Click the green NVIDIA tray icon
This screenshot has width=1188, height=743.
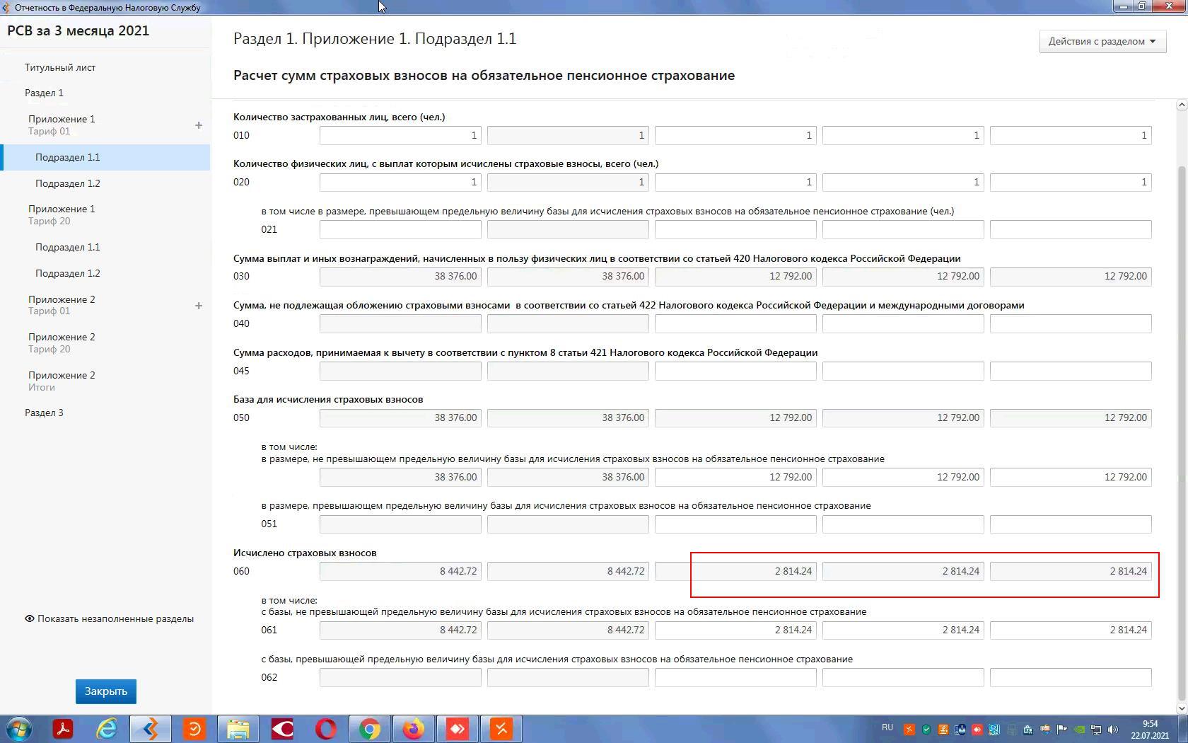click(1079, 730)
